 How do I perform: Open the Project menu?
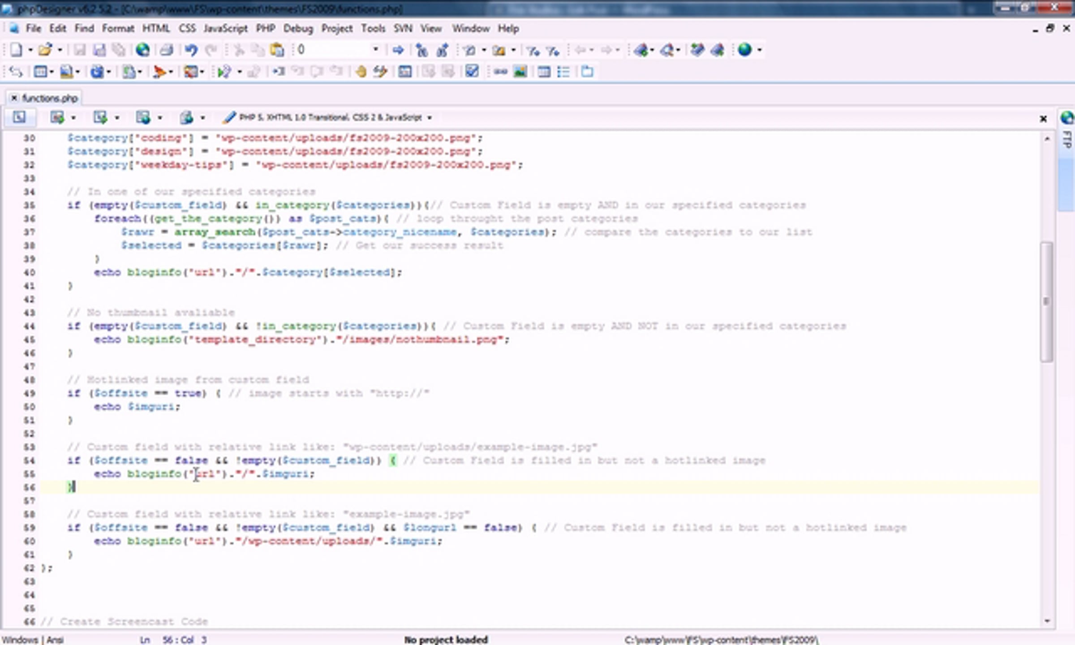coord(337,29)
